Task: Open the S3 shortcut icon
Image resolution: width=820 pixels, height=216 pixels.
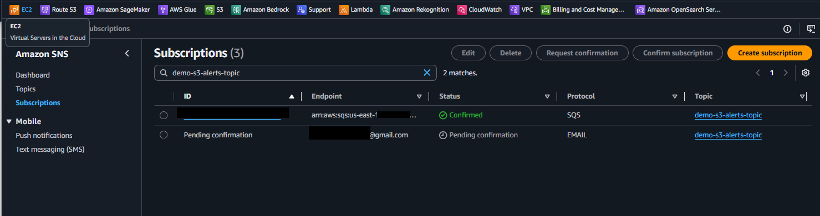Action: pos(209,9)
